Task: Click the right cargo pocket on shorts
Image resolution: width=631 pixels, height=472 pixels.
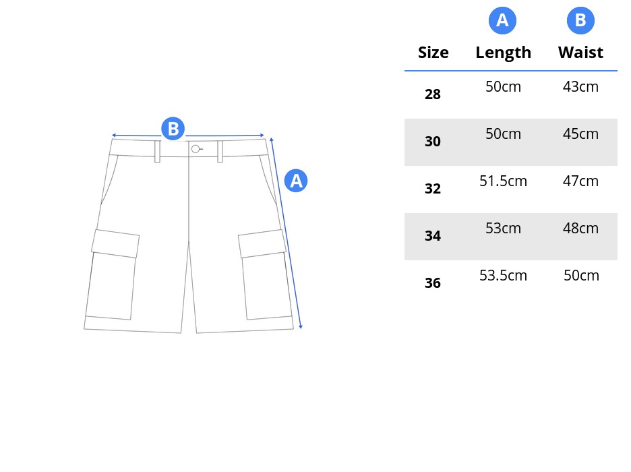Action: [x=265, y=274]
